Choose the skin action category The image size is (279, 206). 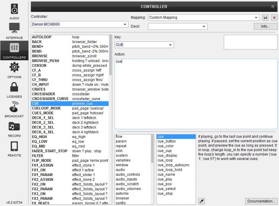133,151
